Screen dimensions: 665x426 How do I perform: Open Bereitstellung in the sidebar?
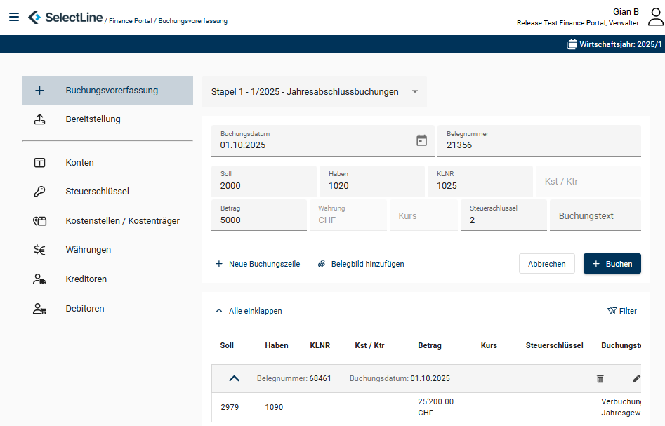(x=93, y=119)
